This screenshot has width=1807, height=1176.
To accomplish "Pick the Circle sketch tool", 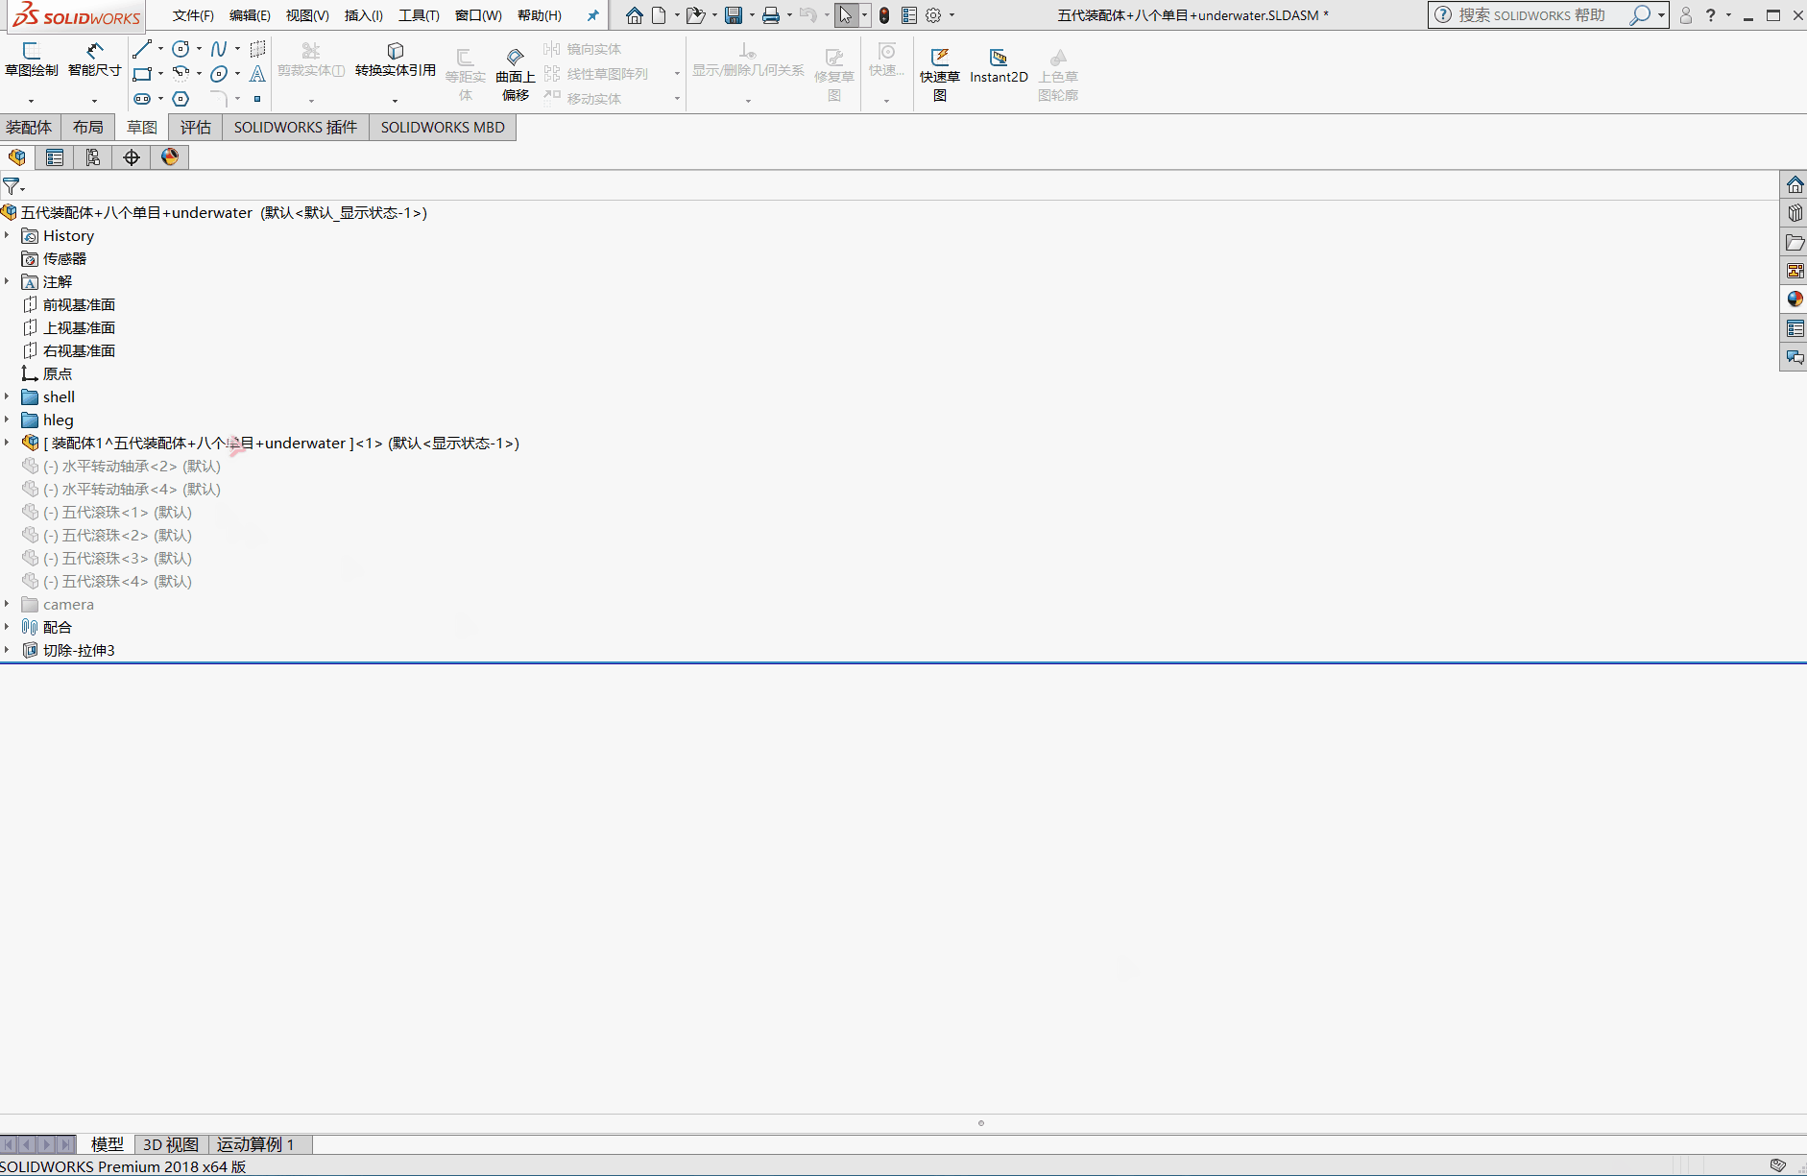I will click(181, 49).
